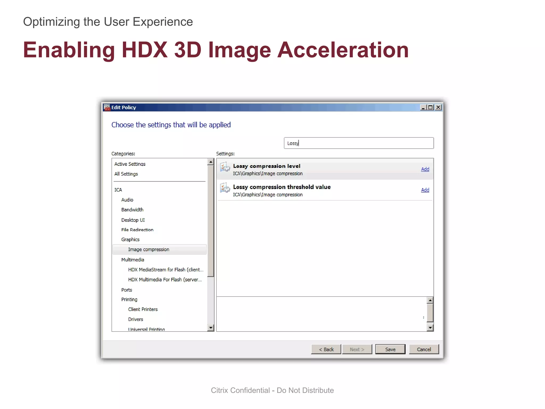Add the Lossy compression threshold value setting
Image resolution: width=545 pixels, height=409 pixels.
tap(425, 190)
